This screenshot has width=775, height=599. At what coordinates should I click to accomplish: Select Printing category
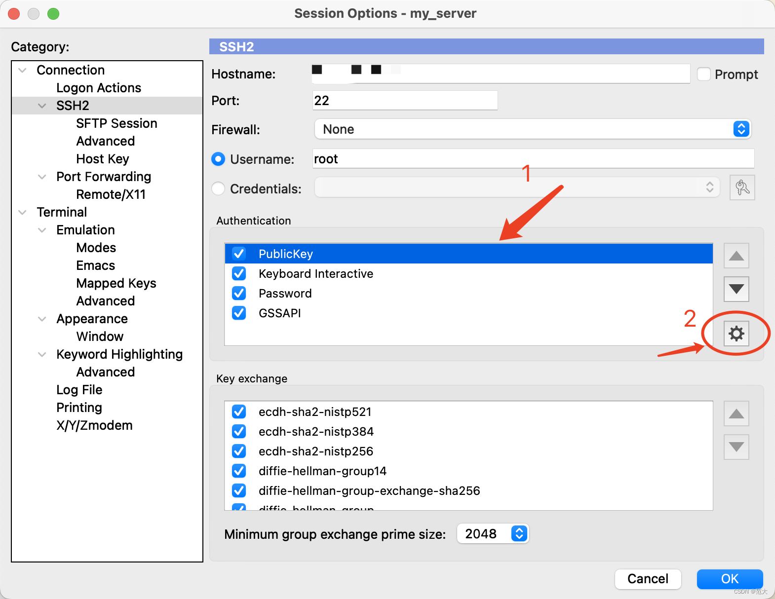click(x=79, y=408)
